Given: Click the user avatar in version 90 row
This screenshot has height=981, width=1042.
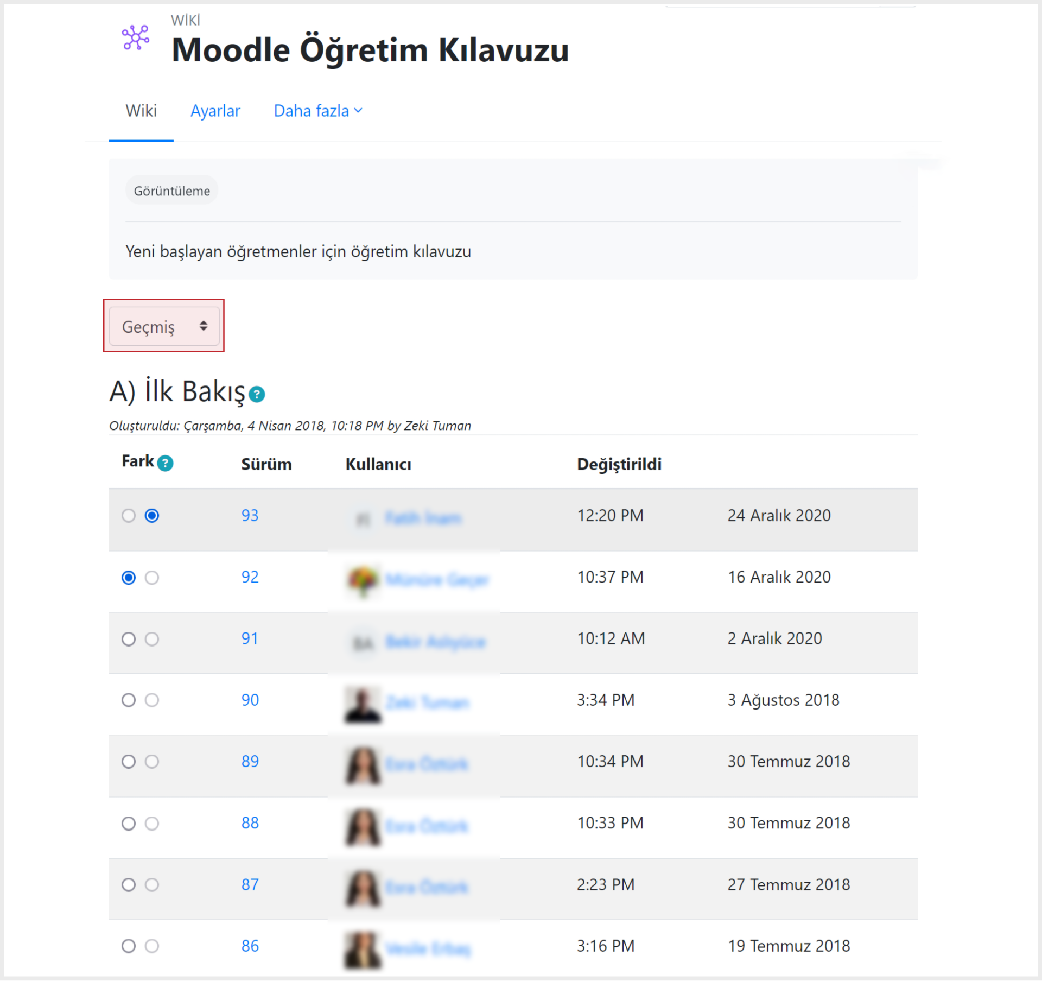Looking at the screenshot, I should click(363, 704).
